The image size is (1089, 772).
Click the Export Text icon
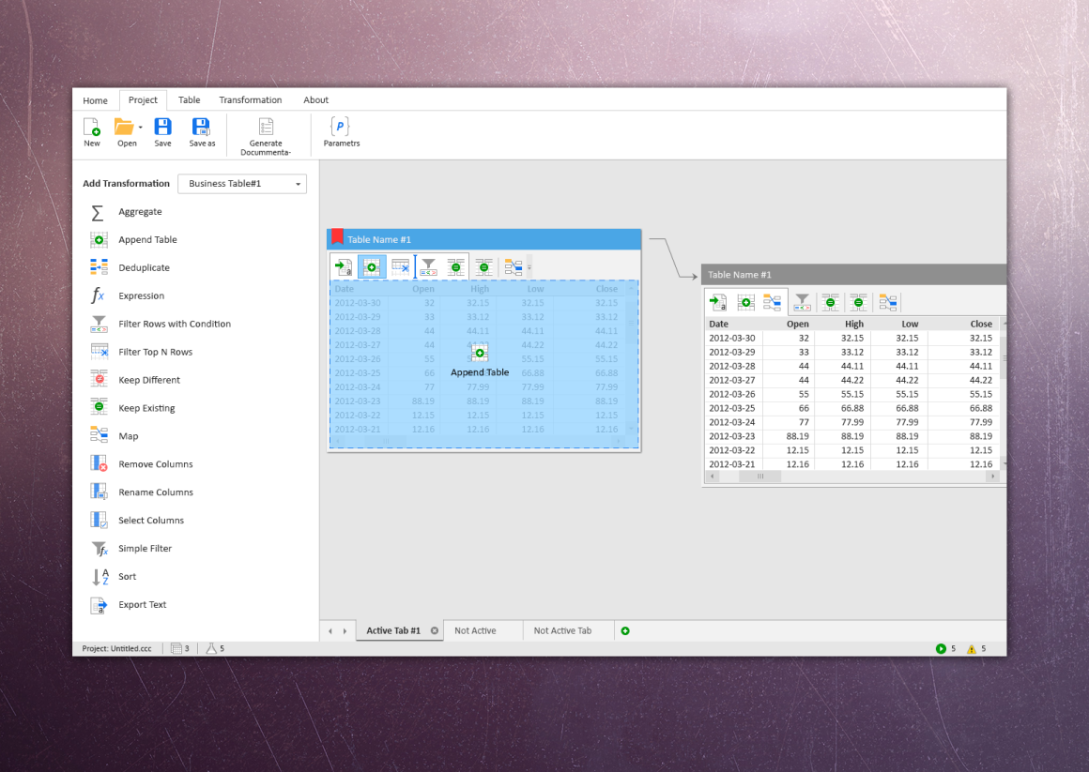(98, 605)
